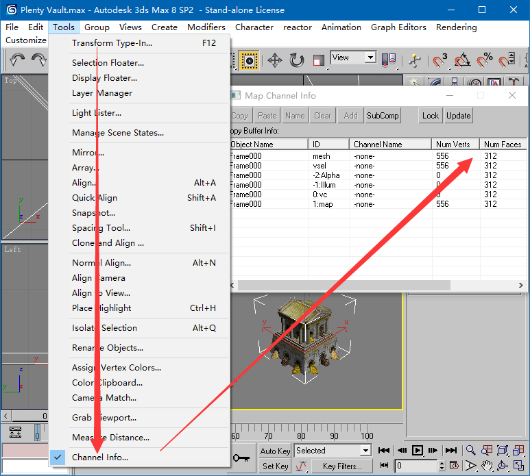This screenshot has height=476, width=530.
Task: Open the Graph Editors menu
Action: tap(398, 27)
